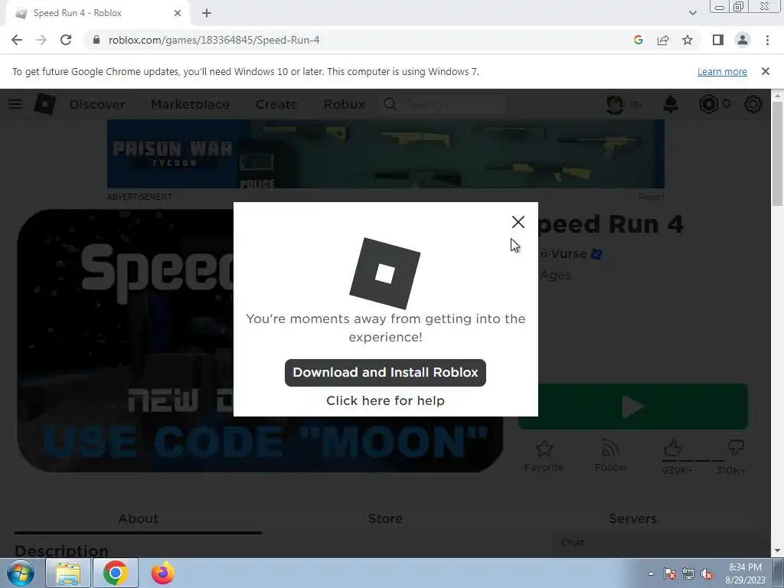
Task: Click the Prison War Tycoon advertisement
Action: click(386, 154)
